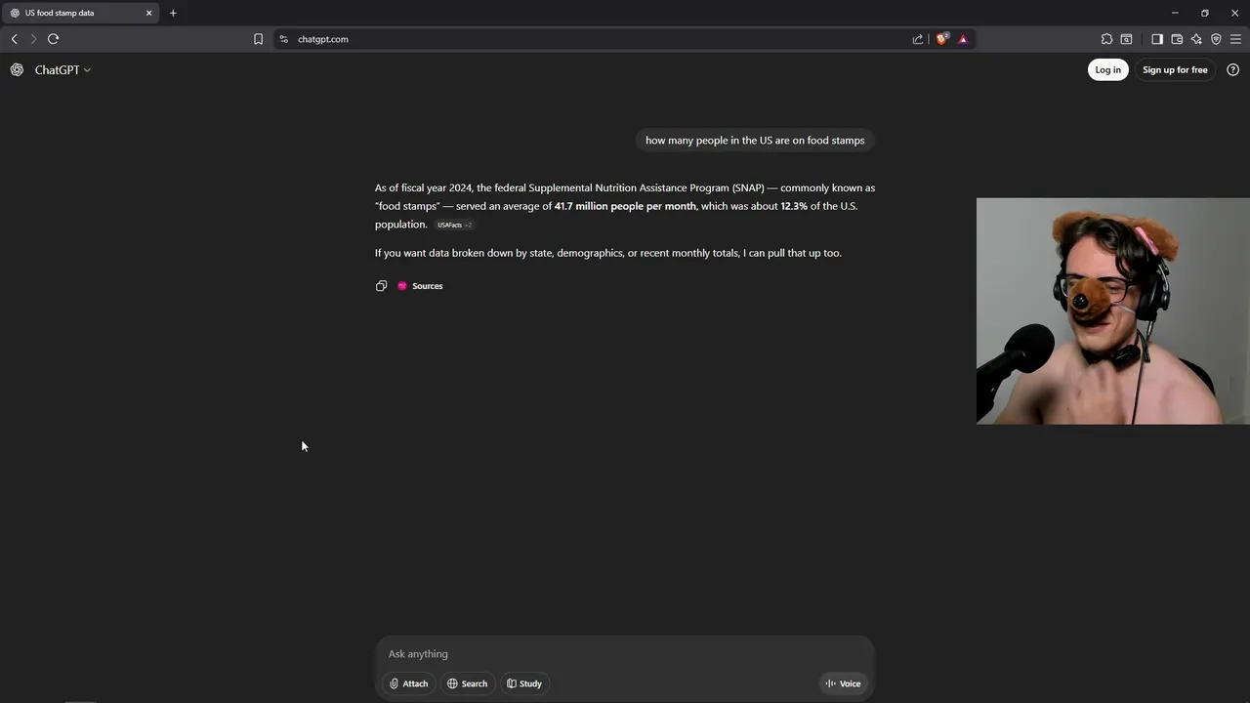Focus the Ask anything input field
Viewport: 1250px width, 703px height.
(625, 654)
